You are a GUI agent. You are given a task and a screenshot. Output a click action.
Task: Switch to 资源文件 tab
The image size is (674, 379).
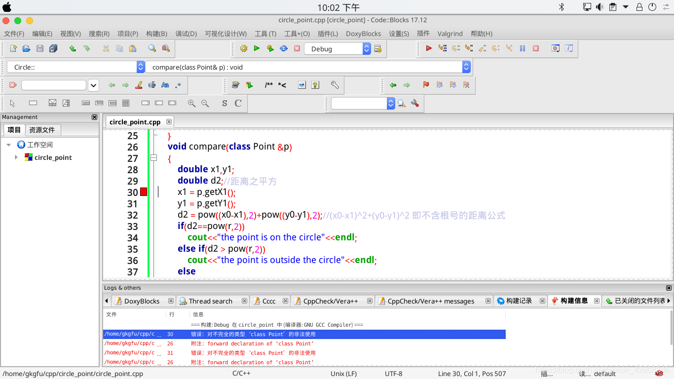coord(42,130)
